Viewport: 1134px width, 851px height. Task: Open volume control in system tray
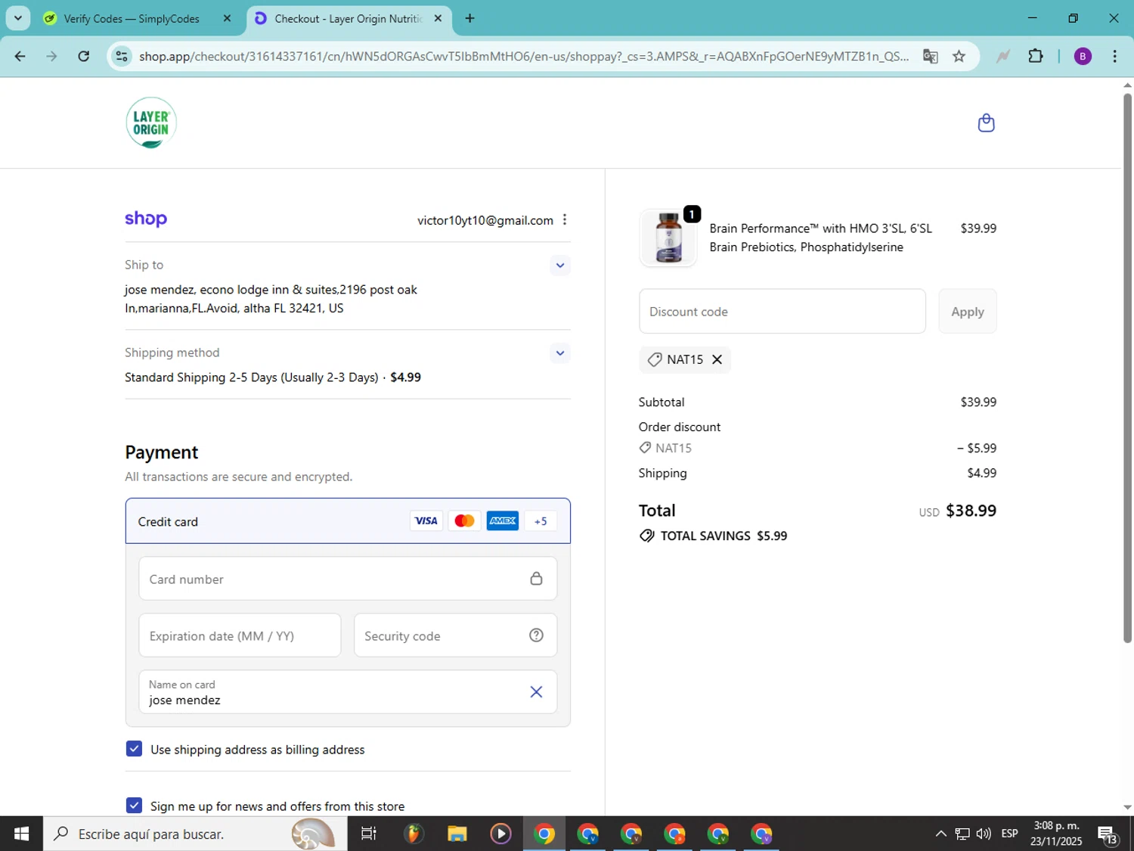point(984,834)
